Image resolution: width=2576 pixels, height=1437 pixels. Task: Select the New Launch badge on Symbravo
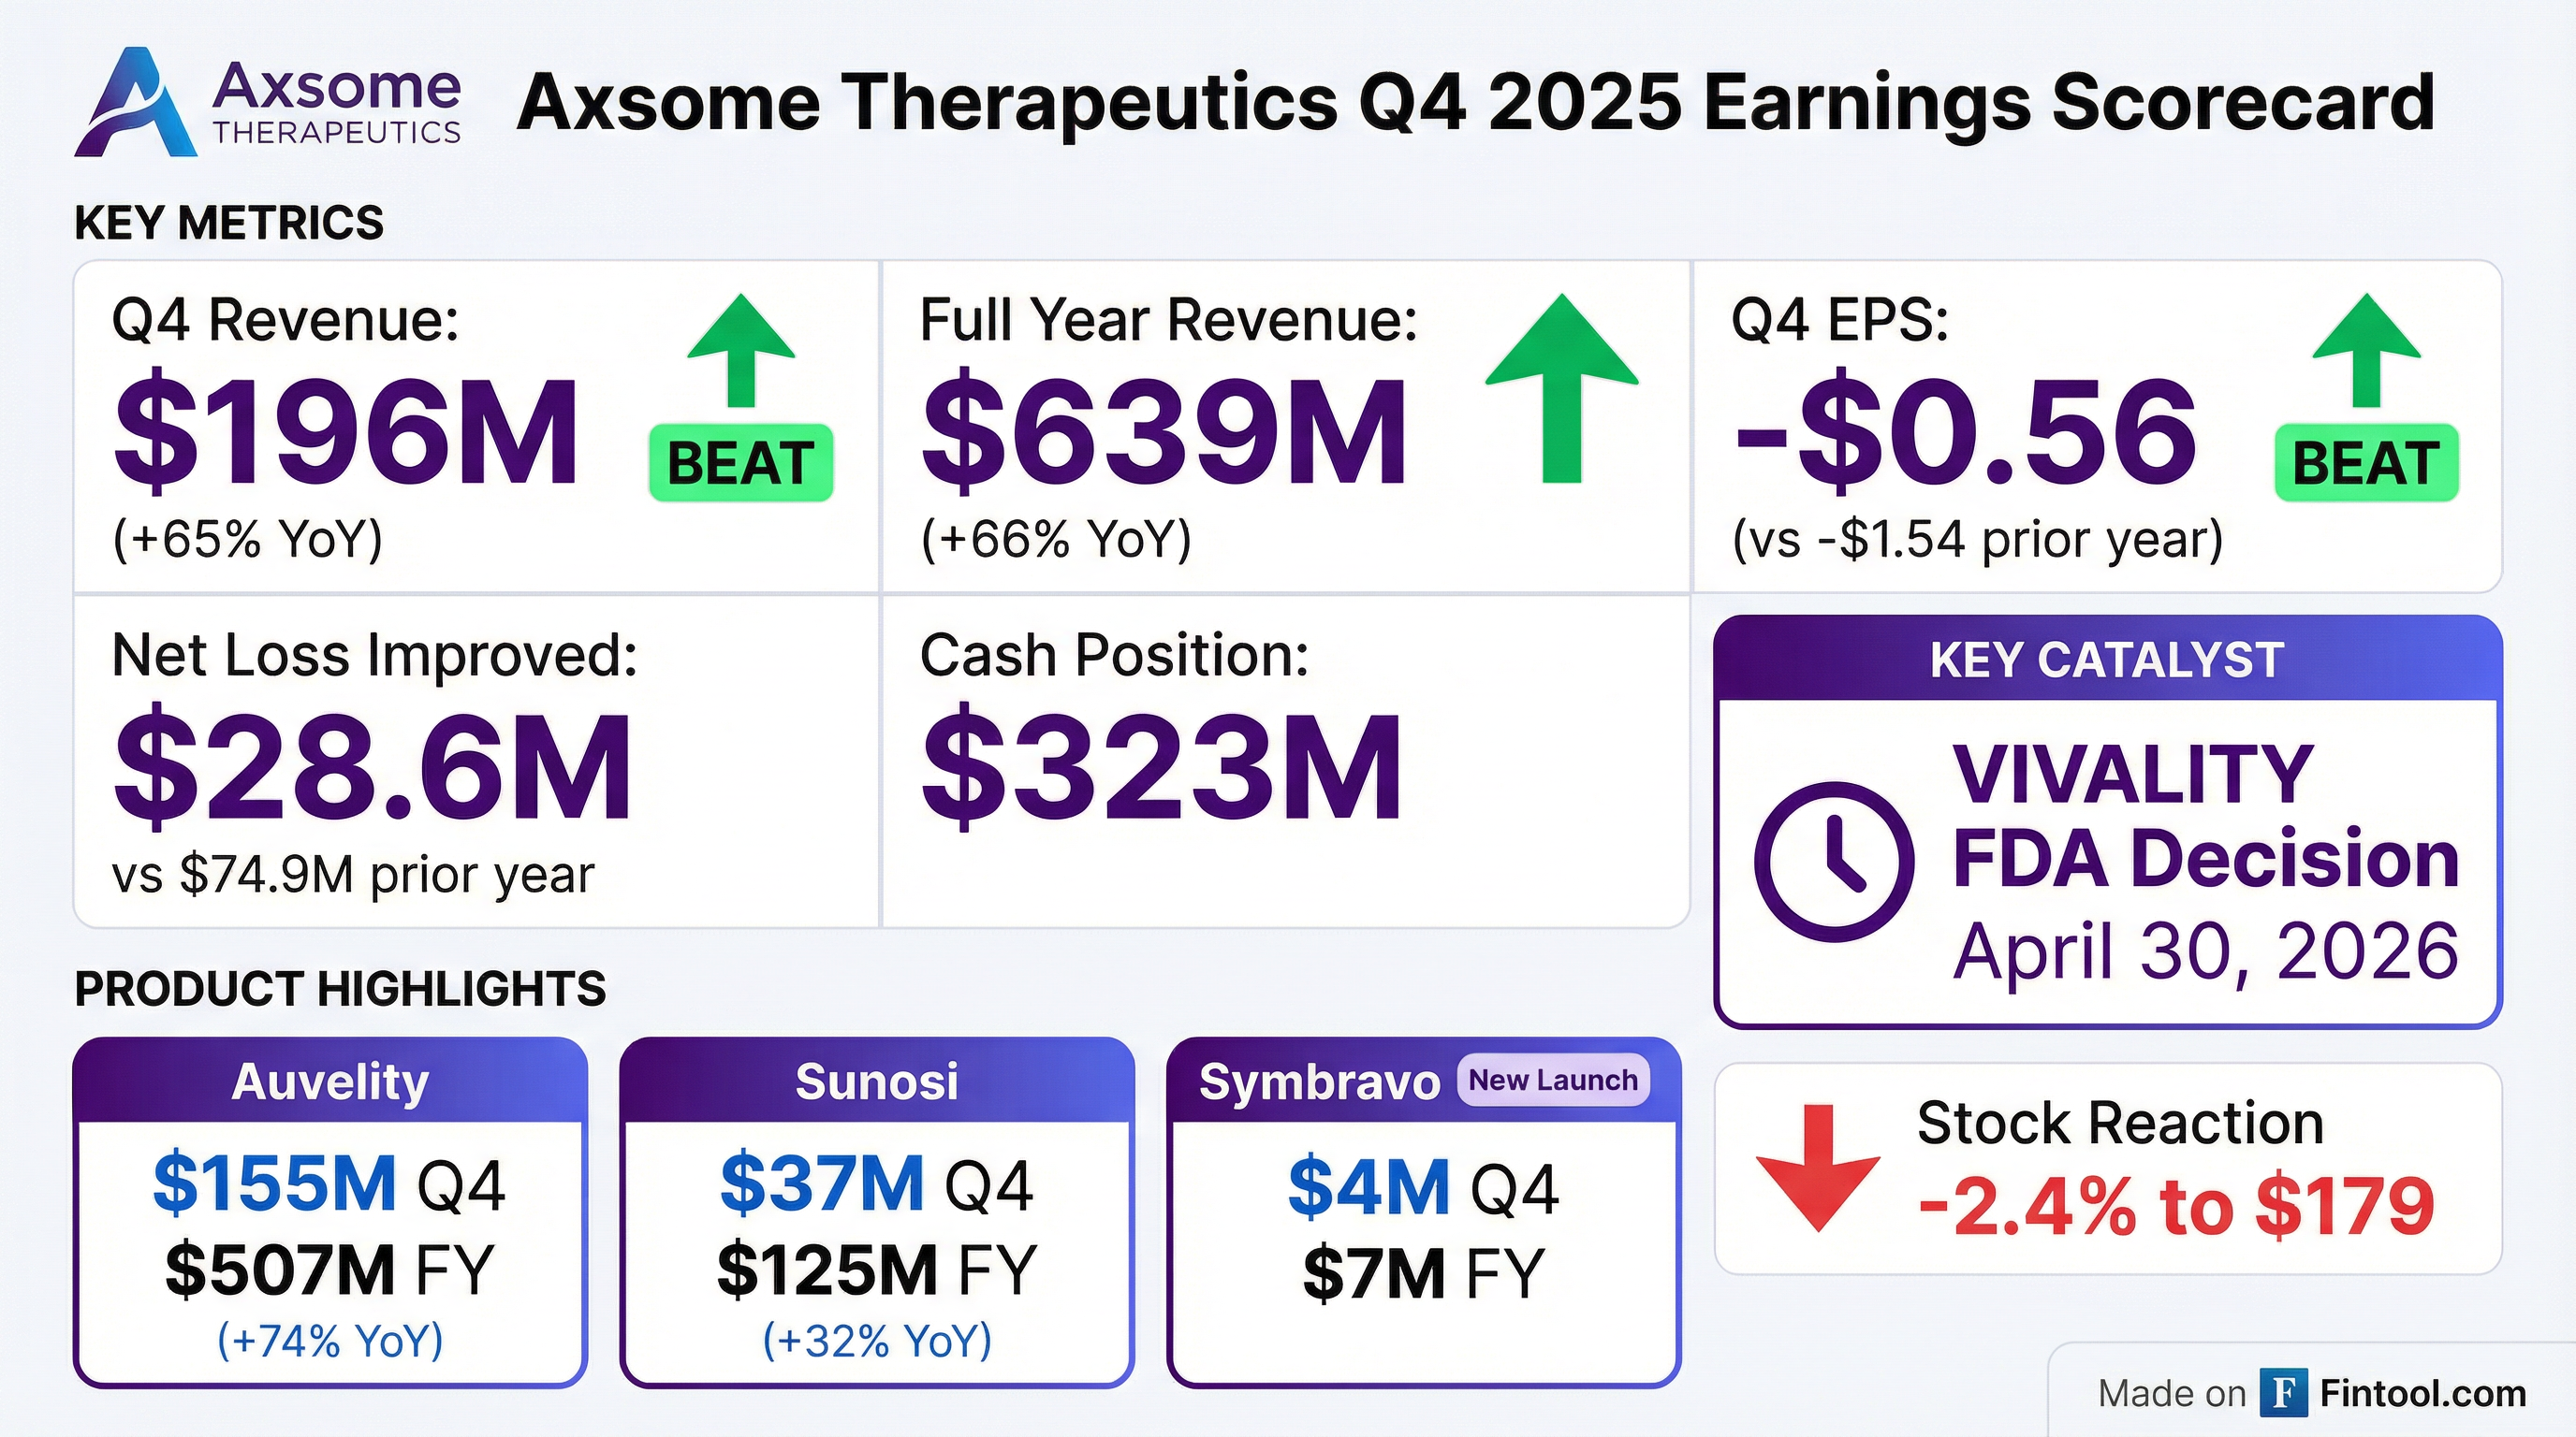(1553, 1081)
